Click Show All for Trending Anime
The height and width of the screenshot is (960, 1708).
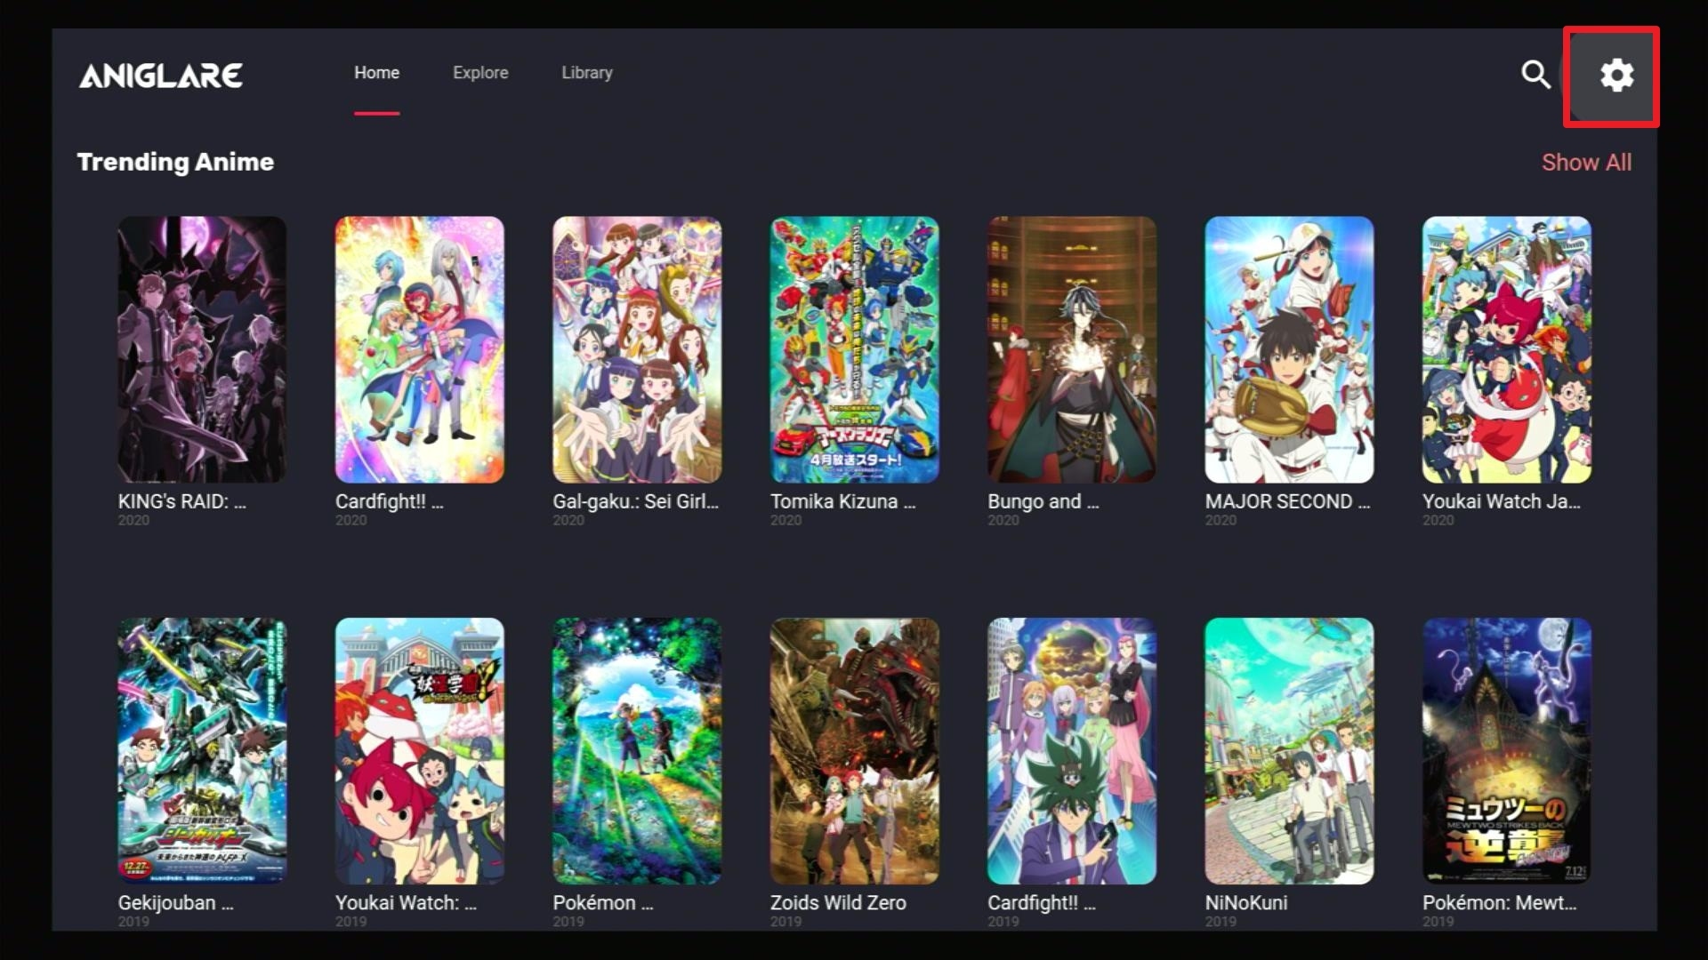tap(1586, 163)
